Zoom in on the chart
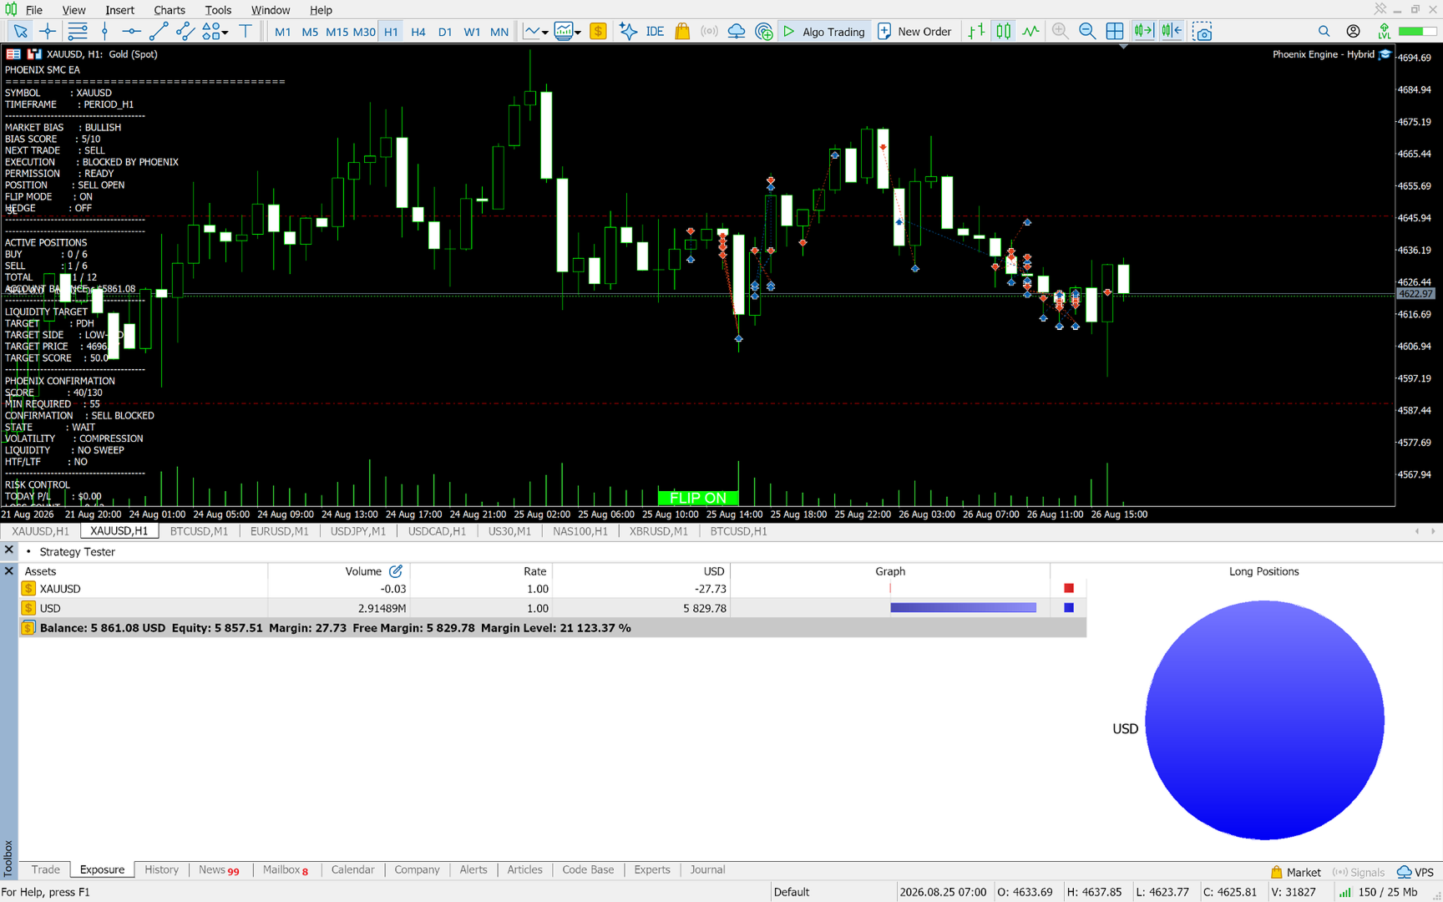The height and width of the screenshot is (902, 1443). click(x=1061, y=32)
